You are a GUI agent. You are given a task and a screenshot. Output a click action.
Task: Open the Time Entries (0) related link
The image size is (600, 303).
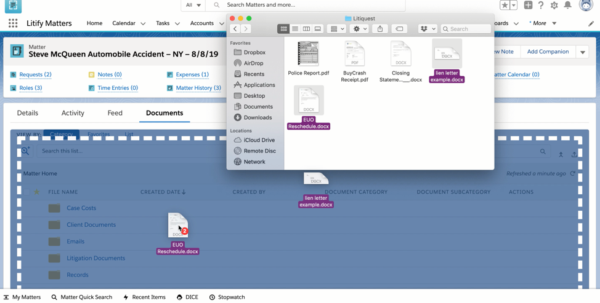pos(118,88)
